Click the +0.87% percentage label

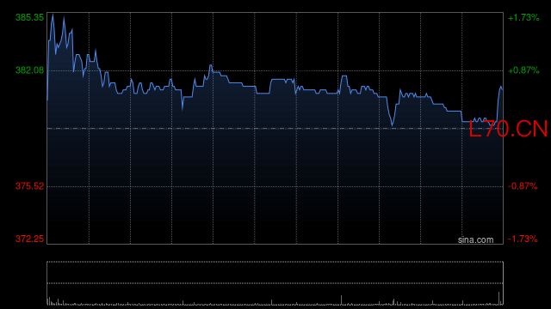coord(523,70)
